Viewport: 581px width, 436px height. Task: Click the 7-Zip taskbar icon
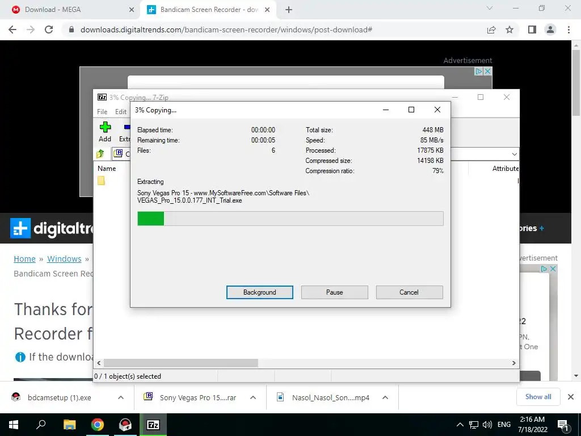(x=153, y=425)
